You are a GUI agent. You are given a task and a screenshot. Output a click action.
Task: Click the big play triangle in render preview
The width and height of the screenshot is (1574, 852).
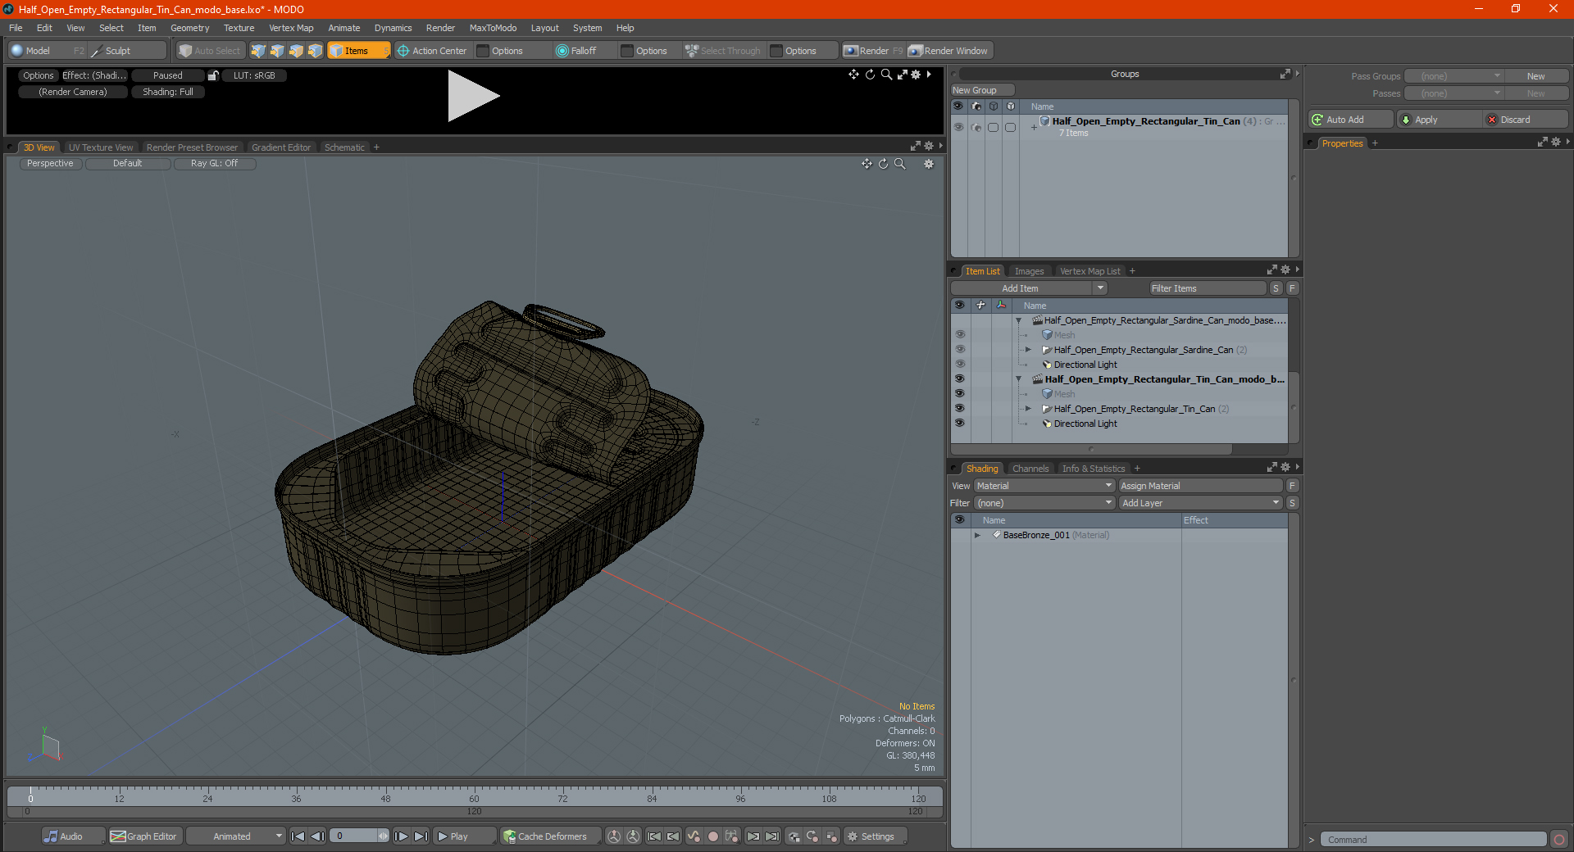[473, 97]
